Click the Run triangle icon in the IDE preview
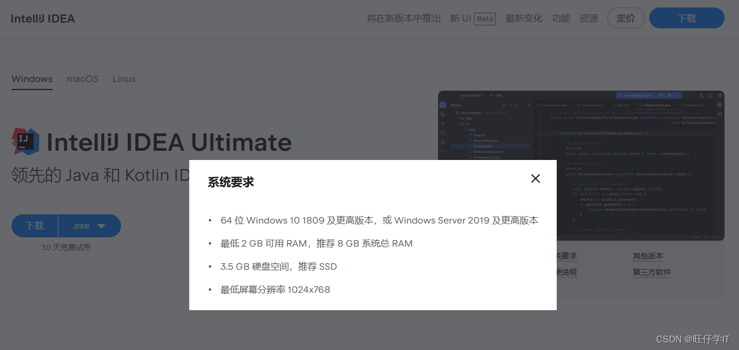The image size is (739, 350). click(660, 95)
